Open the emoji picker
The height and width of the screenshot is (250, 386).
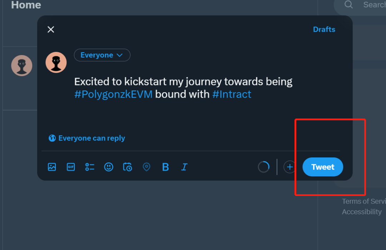(x=109, y=167)
